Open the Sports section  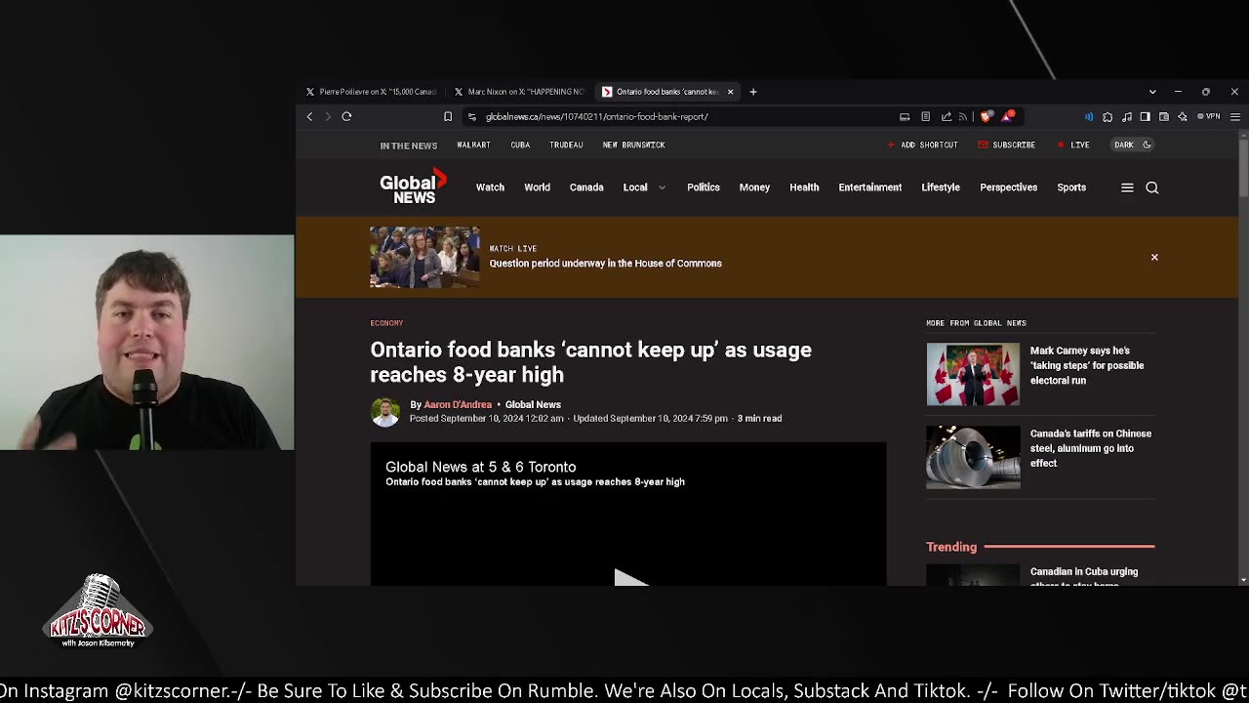click(1071, 187)
